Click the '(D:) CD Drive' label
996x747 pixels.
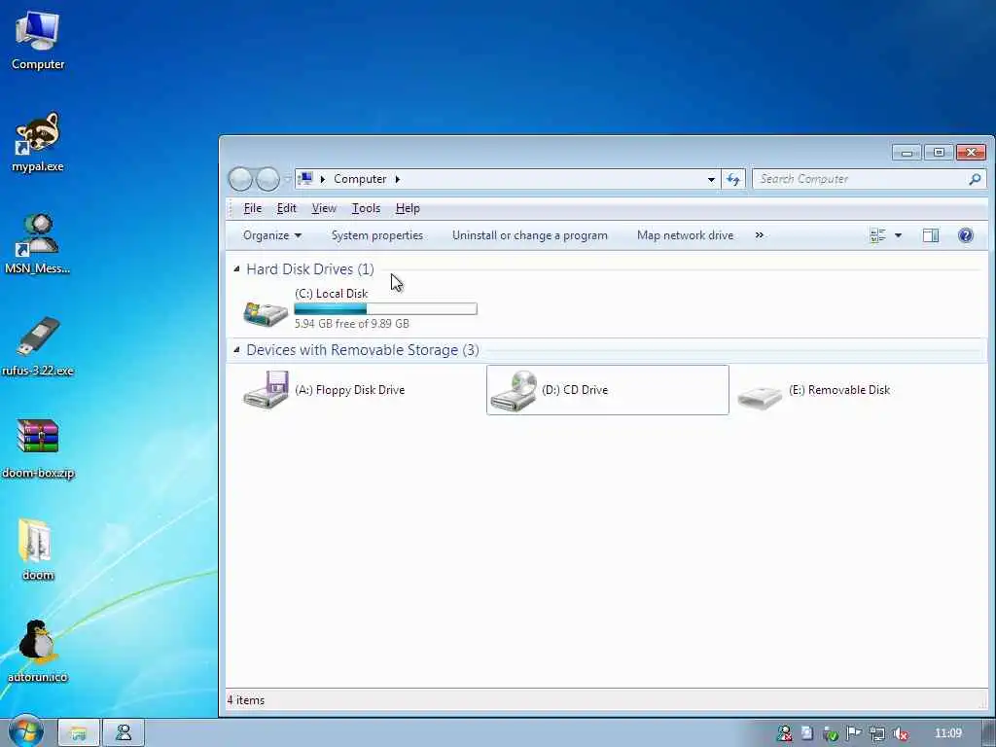coord(575,390)
